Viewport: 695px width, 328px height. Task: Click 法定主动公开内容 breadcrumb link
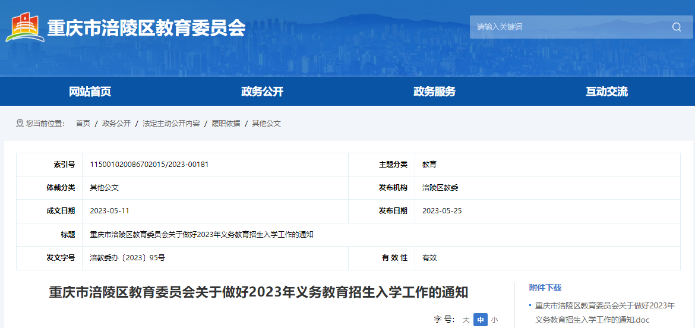pyautogui.click(x=171, y=124)
